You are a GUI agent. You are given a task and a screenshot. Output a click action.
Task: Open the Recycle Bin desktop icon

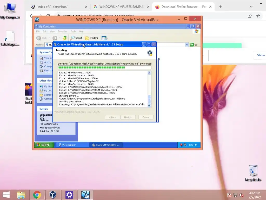click(x=253, y=173)
